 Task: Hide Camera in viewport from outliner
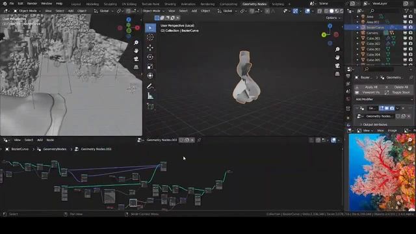[405, 33]
